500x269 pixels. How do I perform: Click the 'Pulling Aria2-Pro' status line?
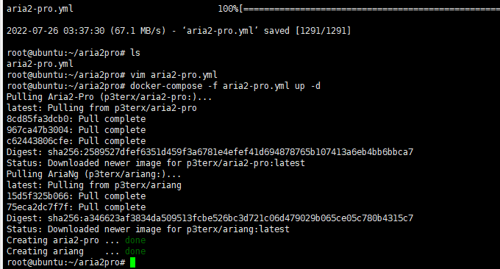(110, 97)
